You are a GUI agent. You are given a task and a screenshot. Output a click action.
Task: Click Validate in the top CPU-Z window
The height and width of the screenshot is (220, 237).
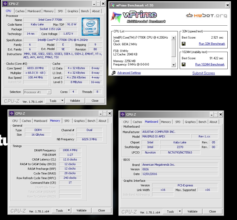pyautogui.click(x=75, y=101)
